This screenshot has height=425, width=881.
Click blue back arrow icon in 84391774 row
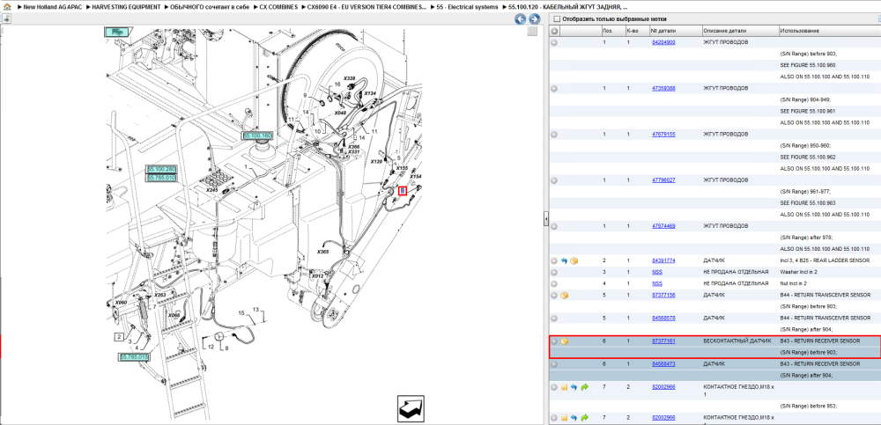565,260
